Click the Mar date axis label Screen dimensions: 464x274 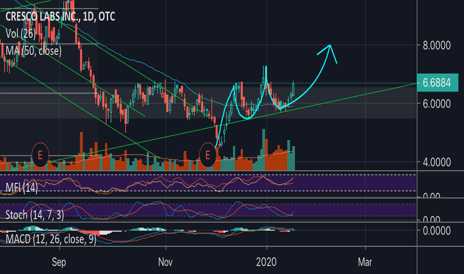365,262
